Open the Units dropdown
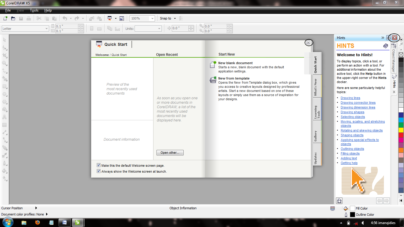 click(159, 29)
